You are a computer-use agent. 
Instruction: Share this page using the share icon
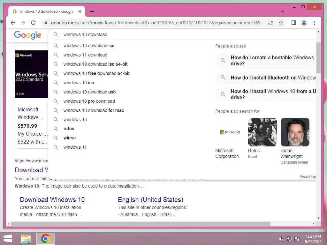pos(271,23)
